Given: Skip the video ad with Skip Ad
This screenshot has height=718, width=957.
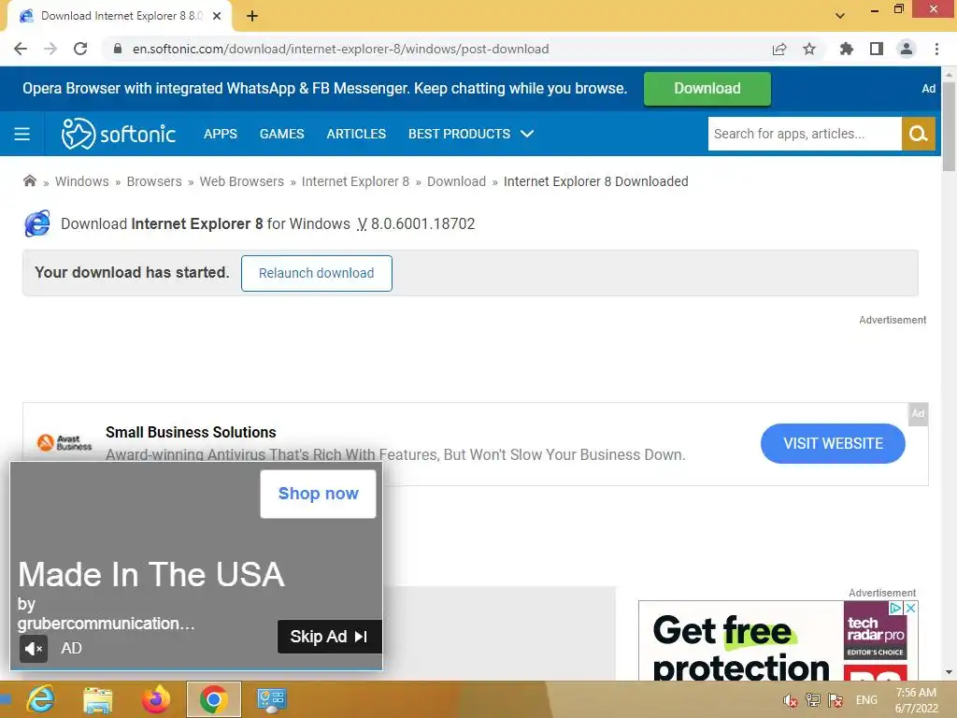Looking at the screenshot, I should pyautogui.click(x=330, y=636).
